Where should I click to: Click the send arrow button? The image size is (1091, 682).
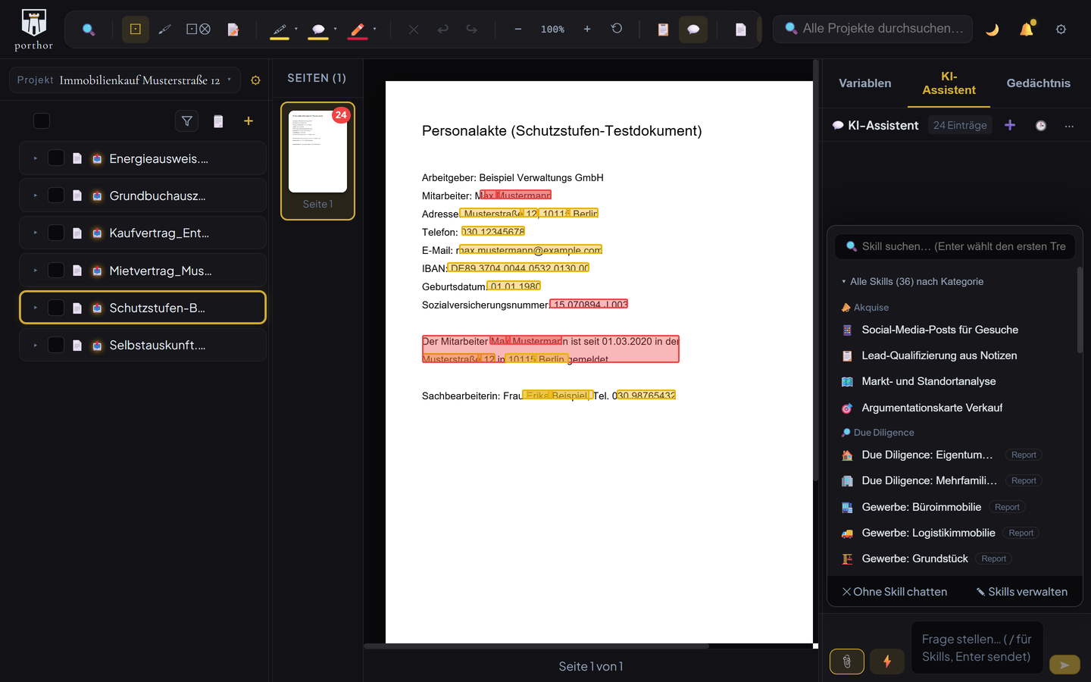(1064, 665)
